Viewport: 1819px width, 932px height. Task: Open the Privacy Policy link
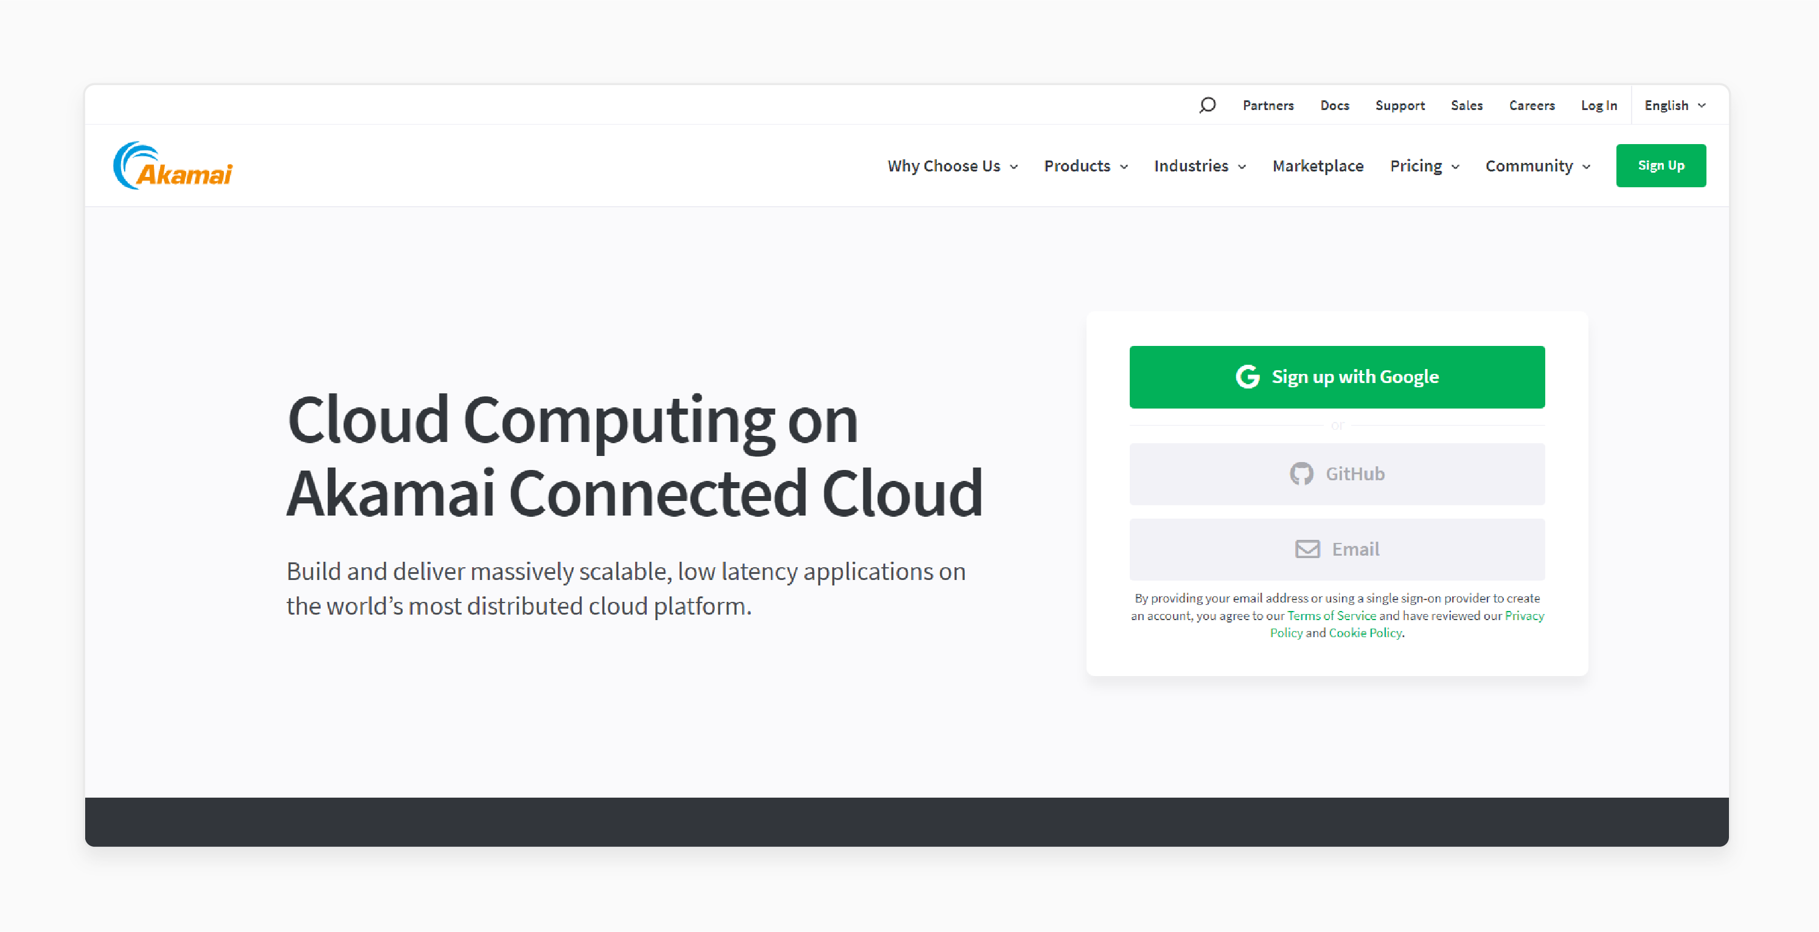pos(1525,615)
